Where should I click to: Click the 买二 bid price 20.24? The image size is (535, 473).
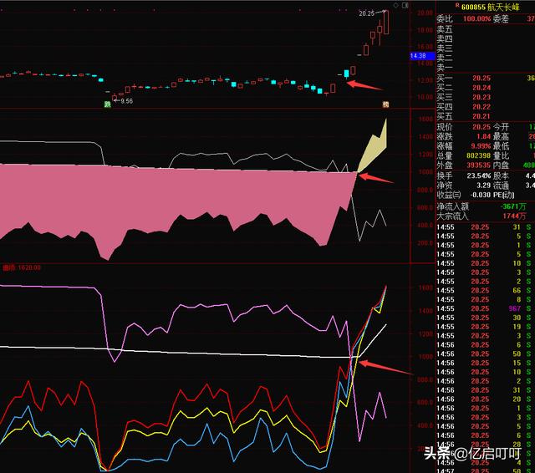pyautogui.click(x=481, y=88)
